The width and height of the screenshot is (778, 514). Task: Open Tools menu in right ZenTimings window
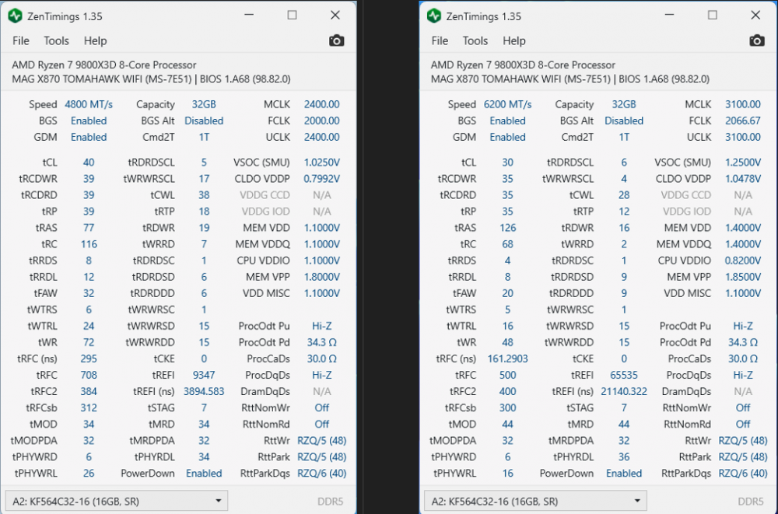(475, 40)
